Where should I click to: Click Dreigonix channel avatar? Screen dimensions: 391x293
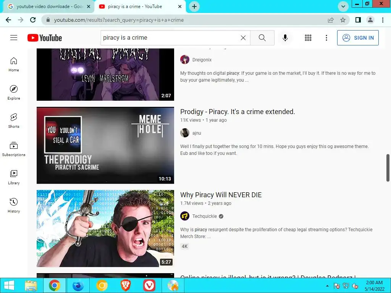pyautogui.click(x=185, y=60)
